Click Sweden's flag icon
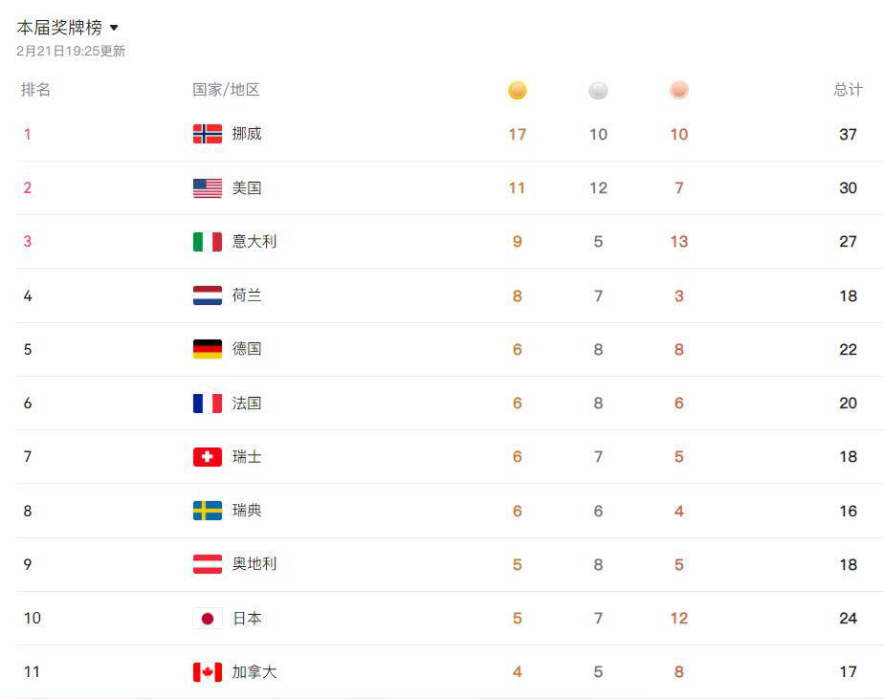 coord(208,511)
